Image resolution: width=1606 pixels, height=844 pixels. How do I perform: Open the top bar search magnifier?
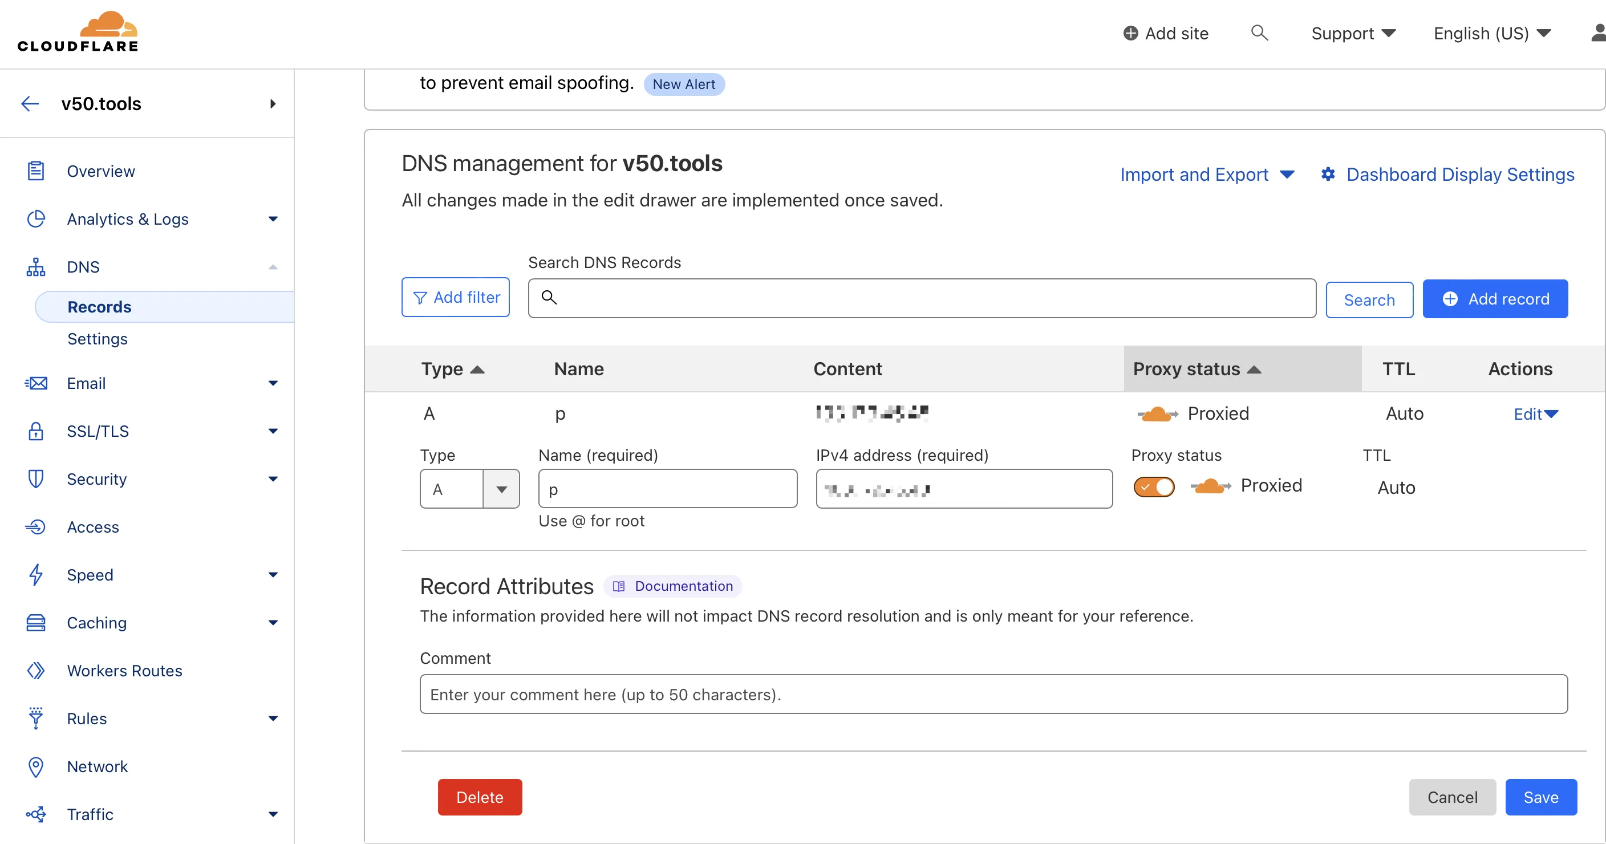[1259, 33]
